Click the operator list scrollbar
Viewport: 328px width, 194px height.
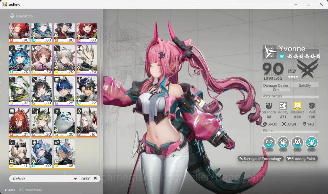101,114
